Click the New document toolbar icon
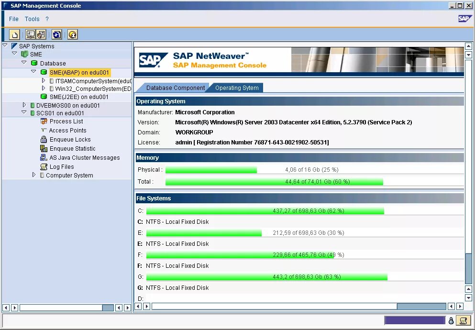The height and width of the screenshot is (330, 475). tap(14, 34)
